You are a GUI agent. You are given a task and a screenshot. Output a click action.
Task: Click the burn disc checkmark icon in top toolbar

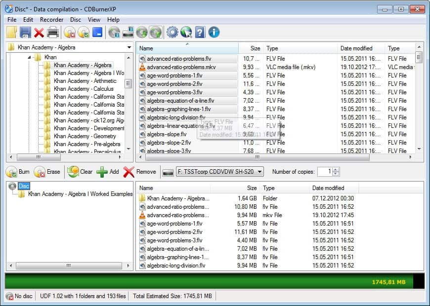coord(84,32)
